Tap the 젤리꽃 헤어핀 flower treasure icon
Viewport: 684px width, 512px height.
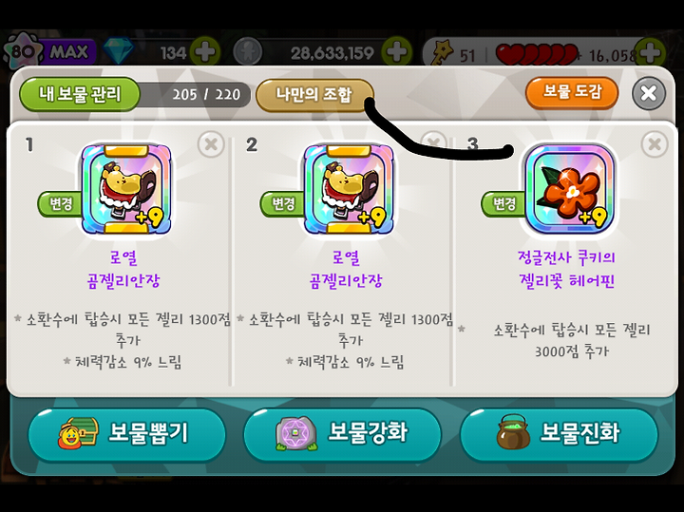point(569,189)
